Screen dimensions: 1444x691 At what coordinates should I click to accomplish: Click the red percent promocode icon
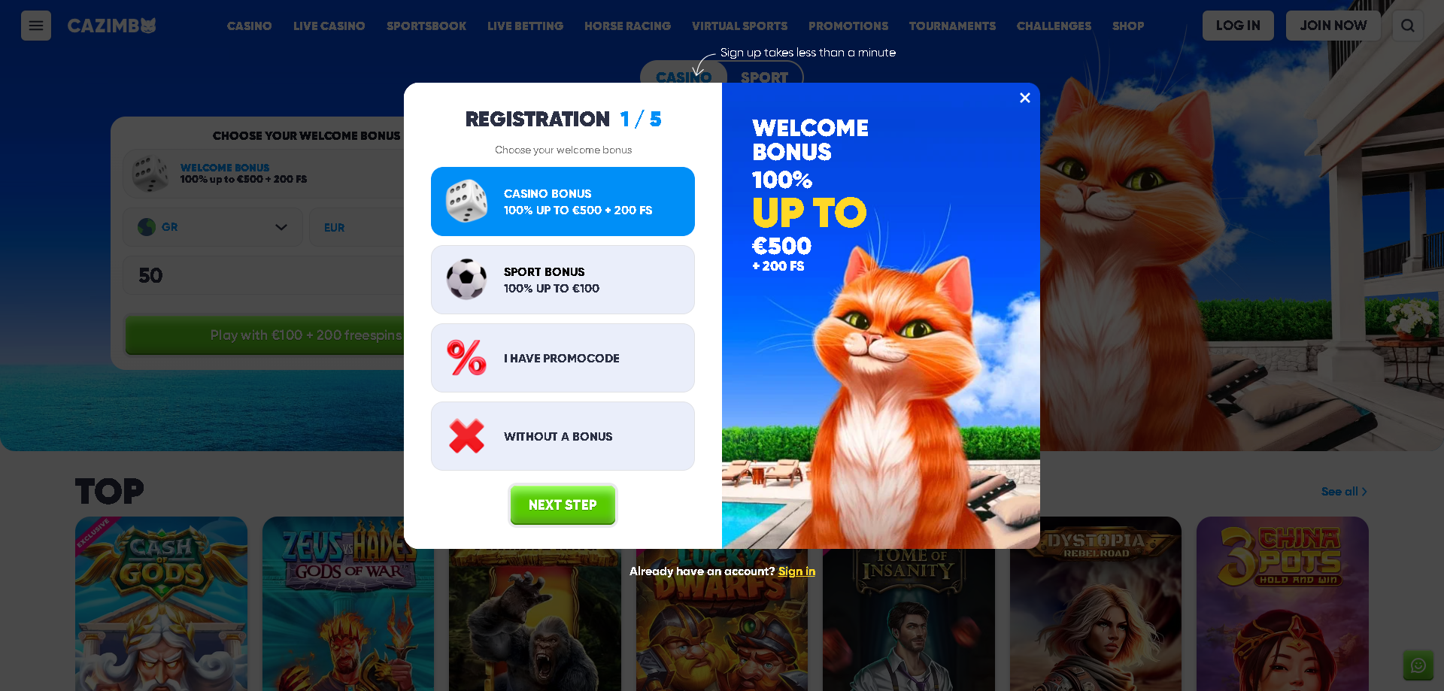point(466,358)
